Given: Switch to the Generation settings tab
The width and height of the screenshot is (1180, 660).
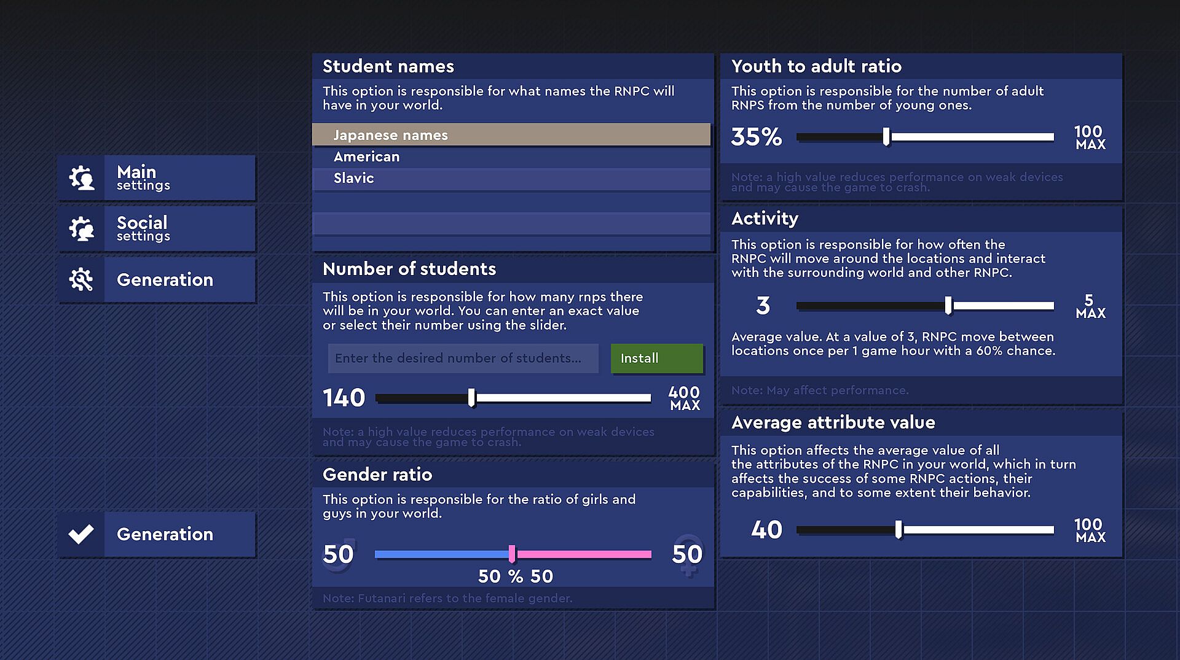Looking at the screenshot, I should coord(179,280).
